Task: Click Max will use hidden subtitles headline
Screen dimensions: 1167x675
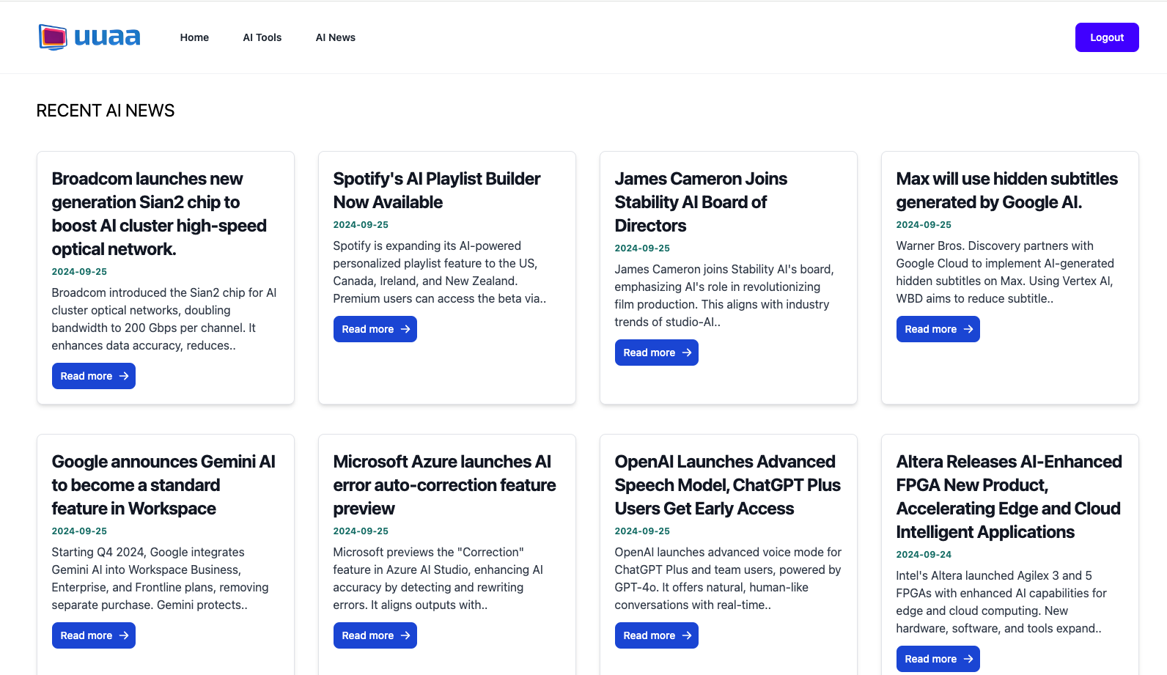Action: pos(1007,191)
